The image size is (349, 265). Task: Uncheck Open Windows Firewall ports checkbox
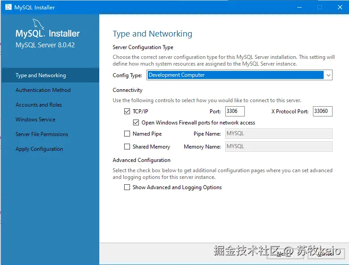point(136,122)
